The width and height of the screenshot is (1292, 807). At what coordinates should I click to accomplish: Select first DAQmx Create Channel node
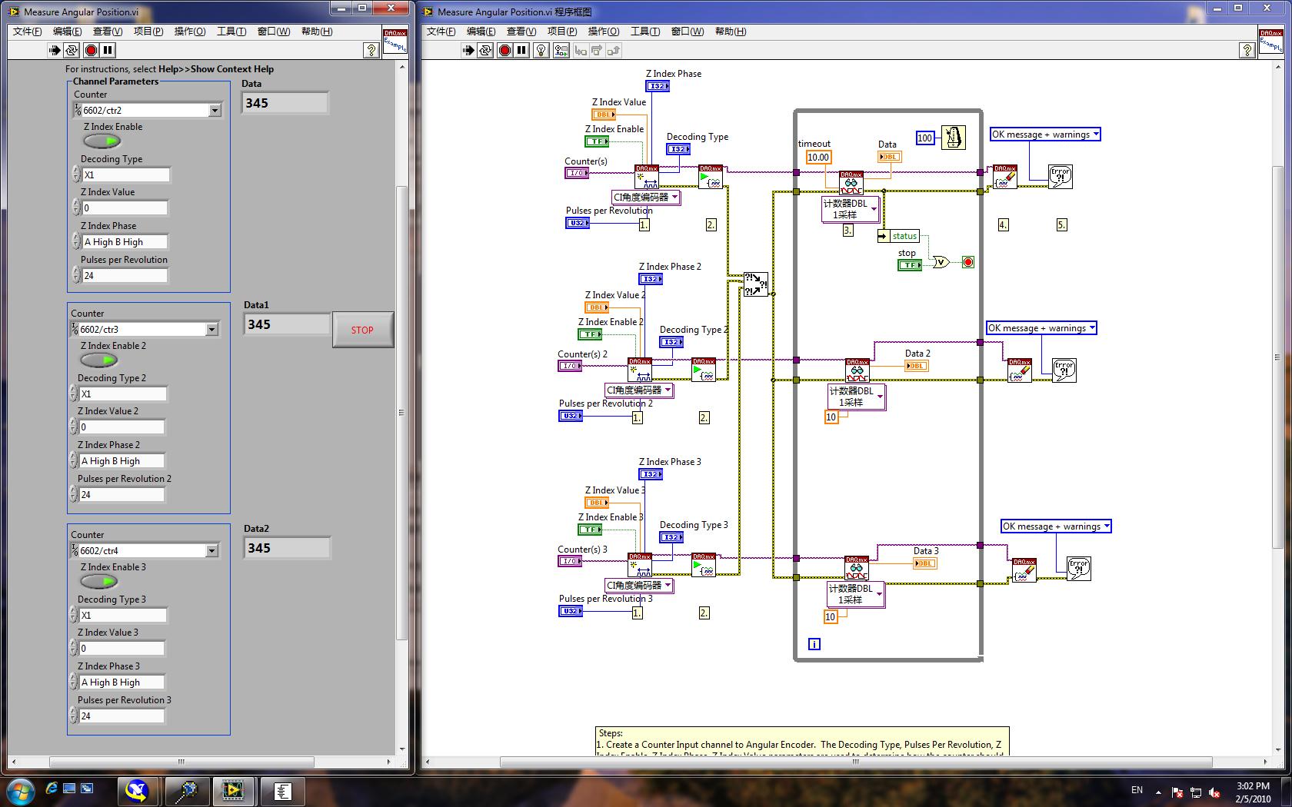[x=647, y=177]
